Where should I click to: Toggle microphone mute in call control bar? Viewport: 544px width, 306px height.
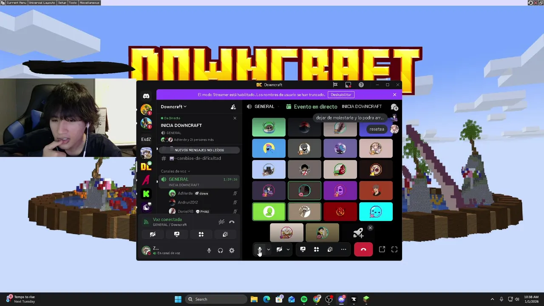pyautogui.click(x=260, y=249)
